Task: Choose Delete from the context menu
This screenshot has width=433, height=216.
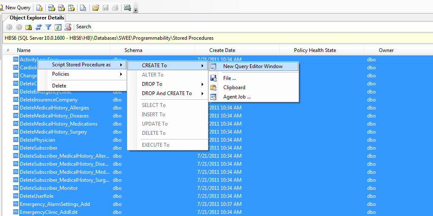Action: click(x=82, y=86)
